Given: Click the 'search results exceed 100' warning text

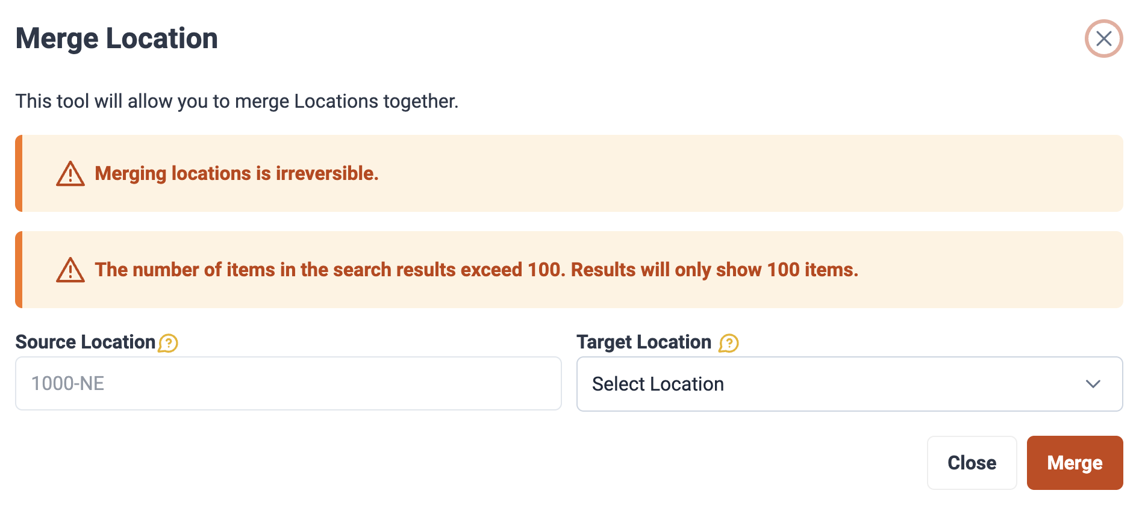Looking at the screenshot, I should click(x=476, y=270).
